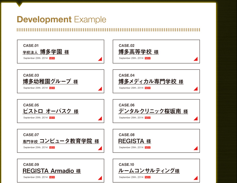
Task: Click September 29th date in CASE.05 card
Action: 36,118
